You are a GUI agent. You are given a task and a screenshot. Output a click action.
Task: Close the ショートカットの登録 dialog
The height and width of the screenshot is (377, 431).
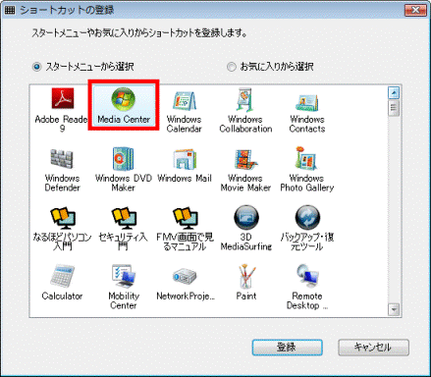[415, 10]
